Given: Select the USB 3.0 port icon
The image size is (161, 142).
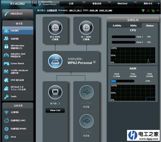Looking at the screenshot, I should coord(86,92).
